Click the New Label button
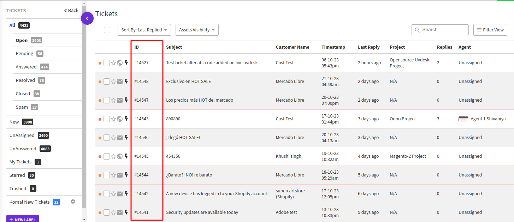 [23, 219]
